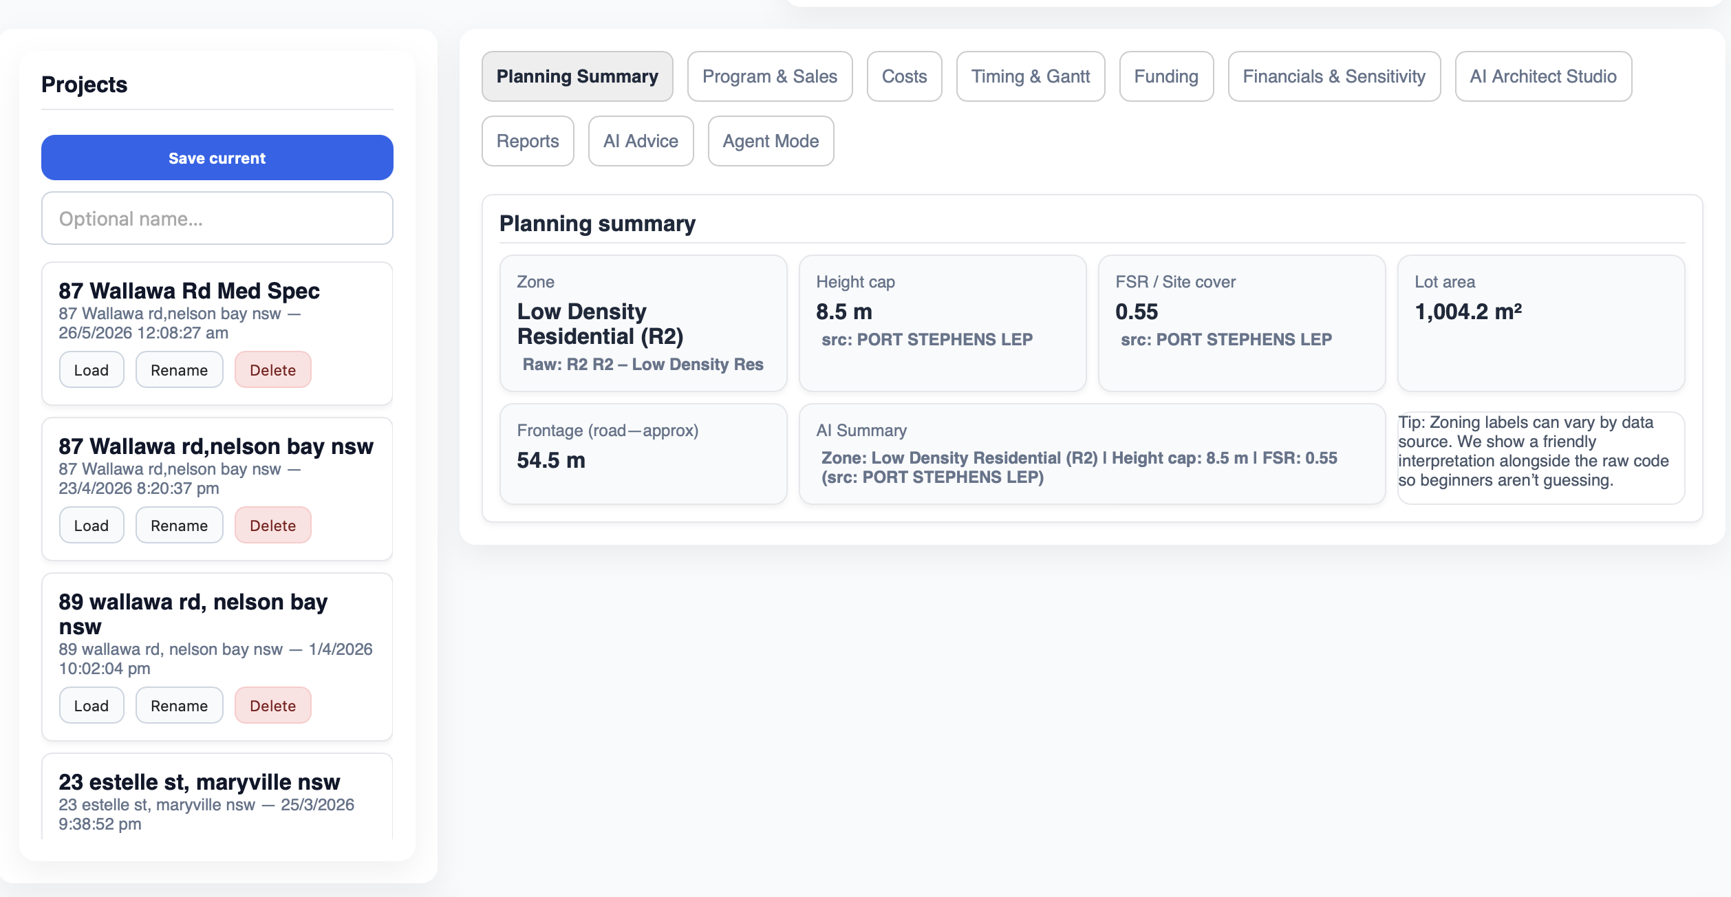This screenshot has height=897, width=1731.
Task: Click the 87 Wallawa Rd Med Spec title
Action: [189, 291]
